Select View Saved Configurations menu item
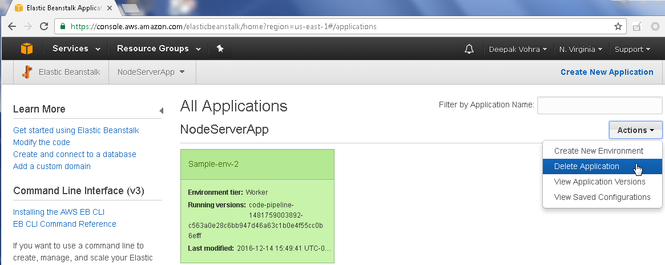Screen dimensions: 665x265 click(602, 197)
